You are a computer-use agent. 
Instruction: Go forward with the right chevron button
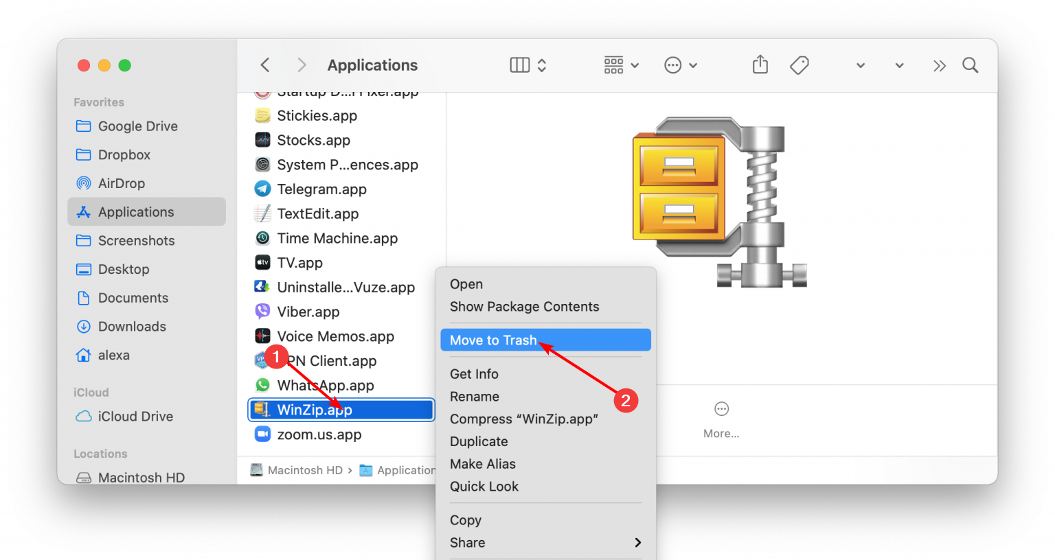(302, 65)
